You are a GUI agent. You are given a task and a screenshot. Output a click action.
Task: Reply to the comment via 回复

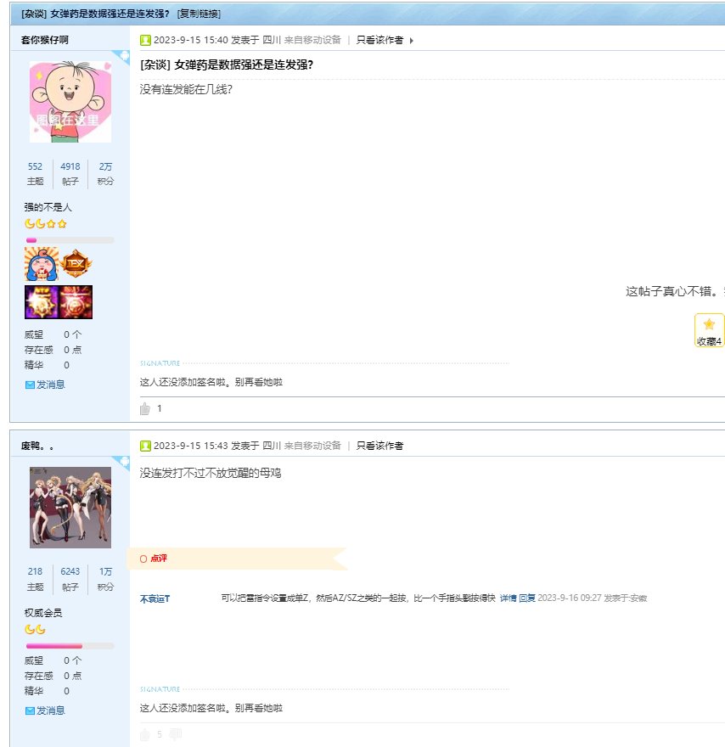tap(527, 598)
